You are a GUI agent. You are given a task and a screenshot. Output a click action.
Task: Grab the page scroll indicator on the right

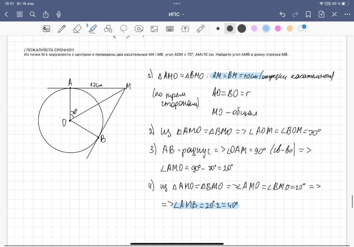(x=352, y=202)
